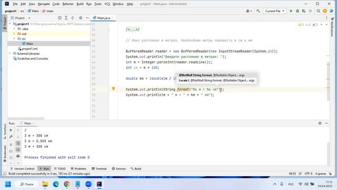This screenshot has height=190, width=337.
Task: Open IDE updates orange circle icon
Action: (325, 11)
